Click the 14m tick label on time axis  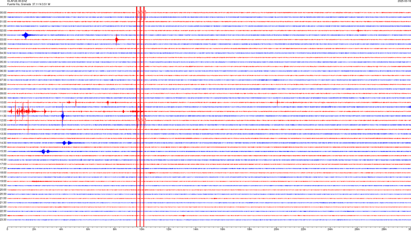point(196,229)
